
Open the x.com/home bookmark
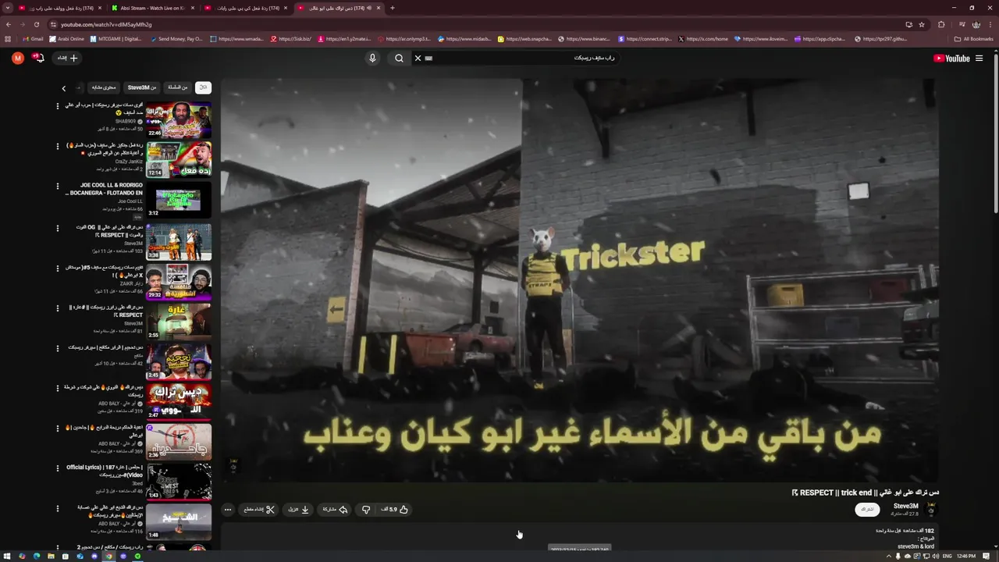pyautogui.click(x=704, y=39)
